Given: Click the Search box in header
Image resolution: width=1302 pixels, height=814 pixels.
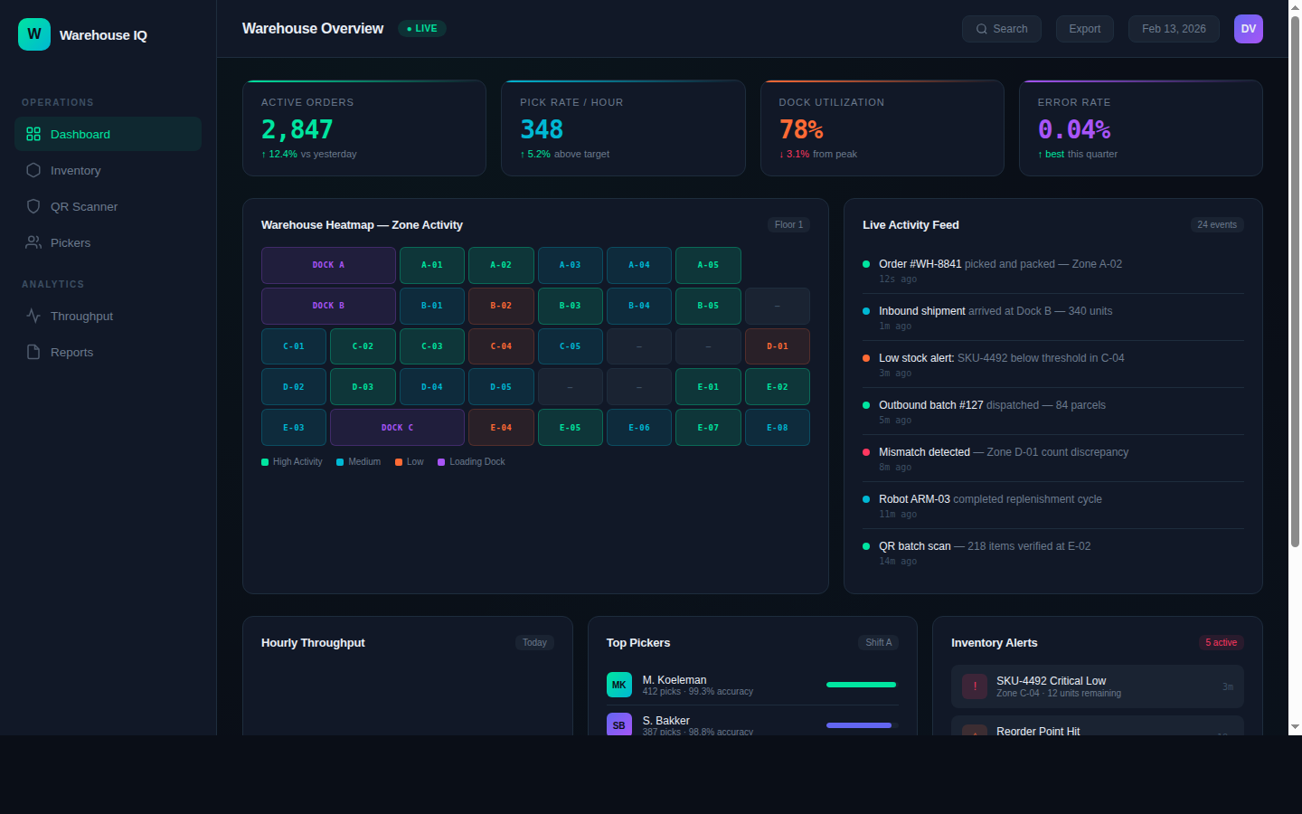Looking at the screenshot, I should coord(1002,29).
